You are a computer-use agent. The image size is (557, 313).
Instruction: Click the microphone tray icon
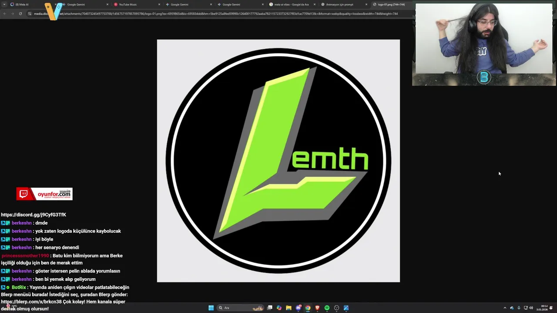click(519, 308)
